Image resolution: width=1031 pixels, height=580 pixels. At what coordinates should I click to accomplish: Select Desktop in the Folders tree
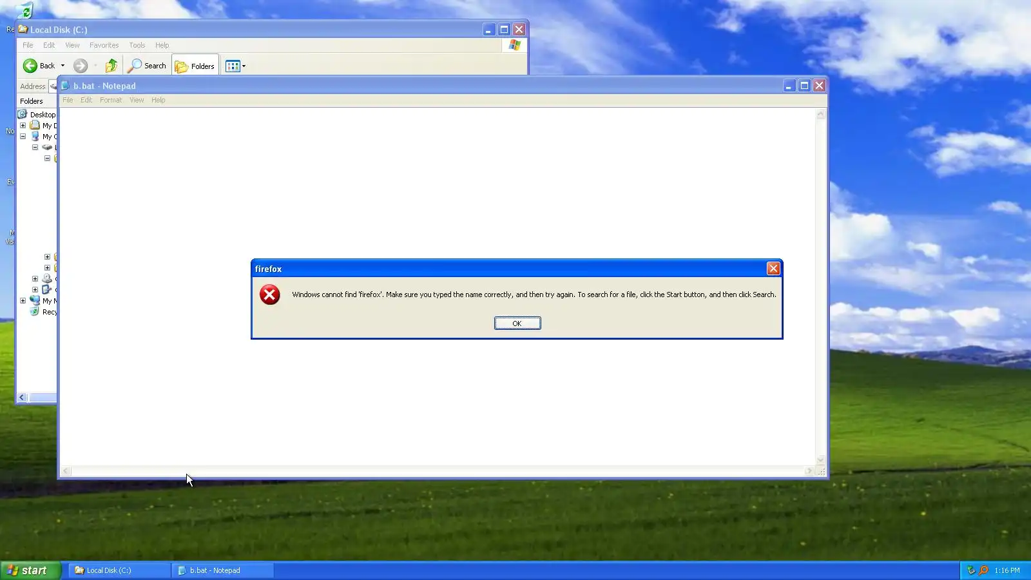tap(43, 115)
